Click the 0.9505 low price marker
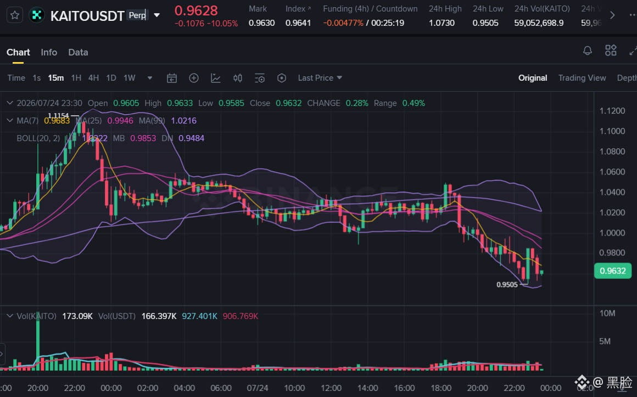 (x=507, y=285)
